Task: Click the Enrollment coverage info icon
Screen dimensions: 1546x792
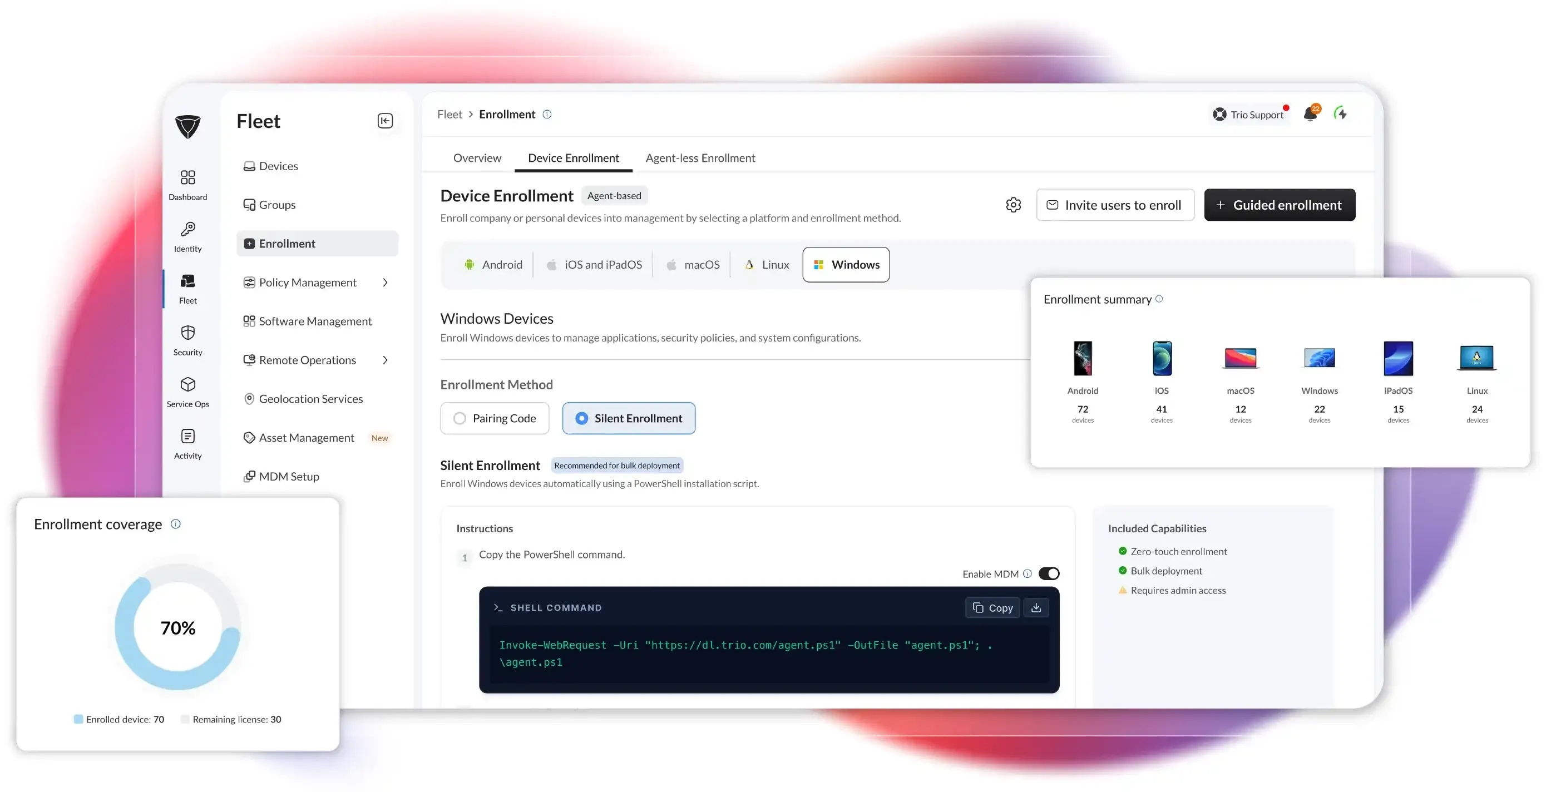Action: pyautogui.click(x=175, y=524)
